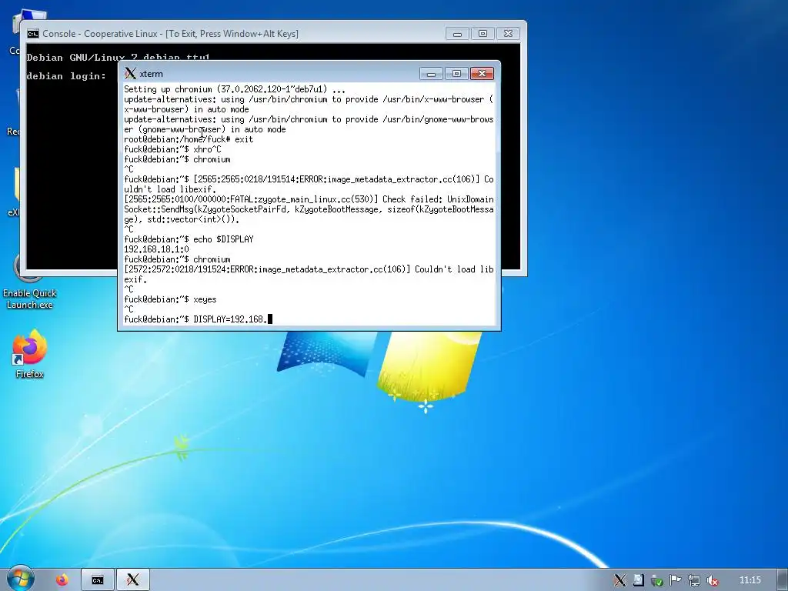Click the Console - Cooperative Linux title bar

pyautogui.click(x=170, y=34)
